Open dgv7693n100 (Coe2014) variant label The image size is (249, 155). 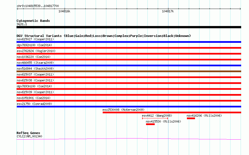click(x=34, y=86)
